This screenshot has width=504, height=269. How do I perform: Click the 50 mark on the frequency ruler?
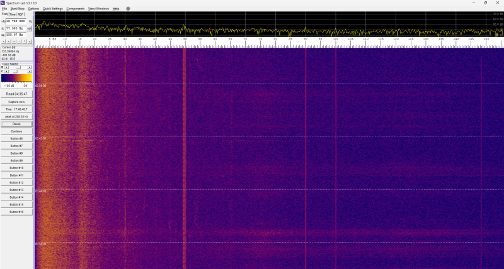pos(185,39)
